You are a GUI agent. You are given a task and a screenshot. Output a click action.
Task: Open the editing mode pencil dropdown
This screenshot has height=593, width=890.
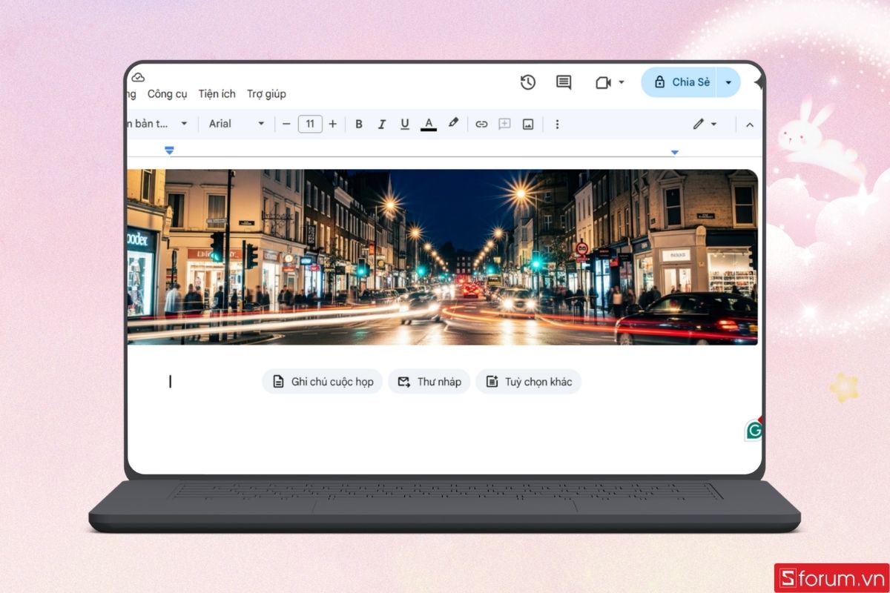pos(703,124)
